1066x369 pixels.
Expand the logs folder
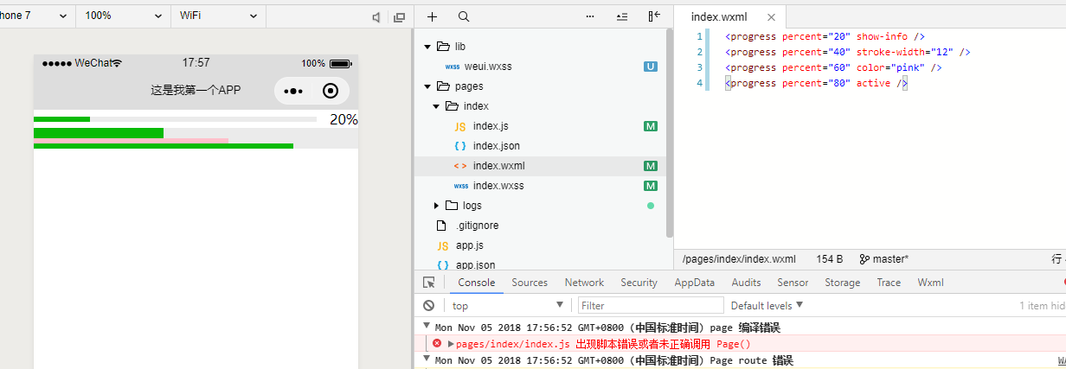pyautogui.click(x=437, y=206)
